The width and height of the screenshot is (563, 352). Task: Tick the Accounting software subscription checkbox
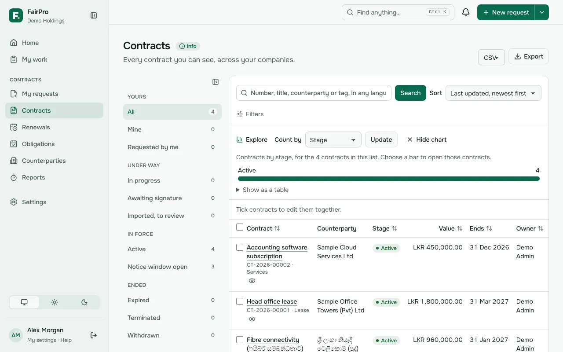(x=240, y=247)
